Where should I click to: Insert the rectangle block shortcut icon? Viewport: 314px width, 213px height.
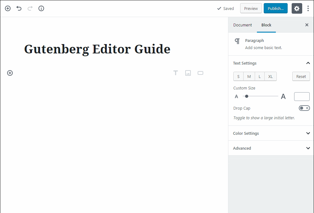(200, 73)
